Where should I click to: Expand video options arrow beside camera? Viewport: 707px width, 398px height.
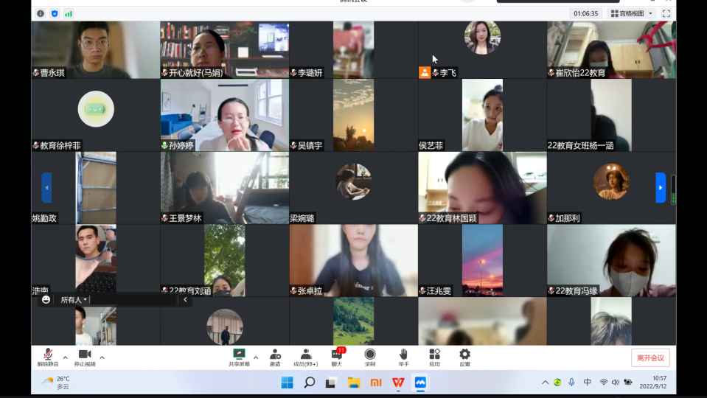(102, 357)
